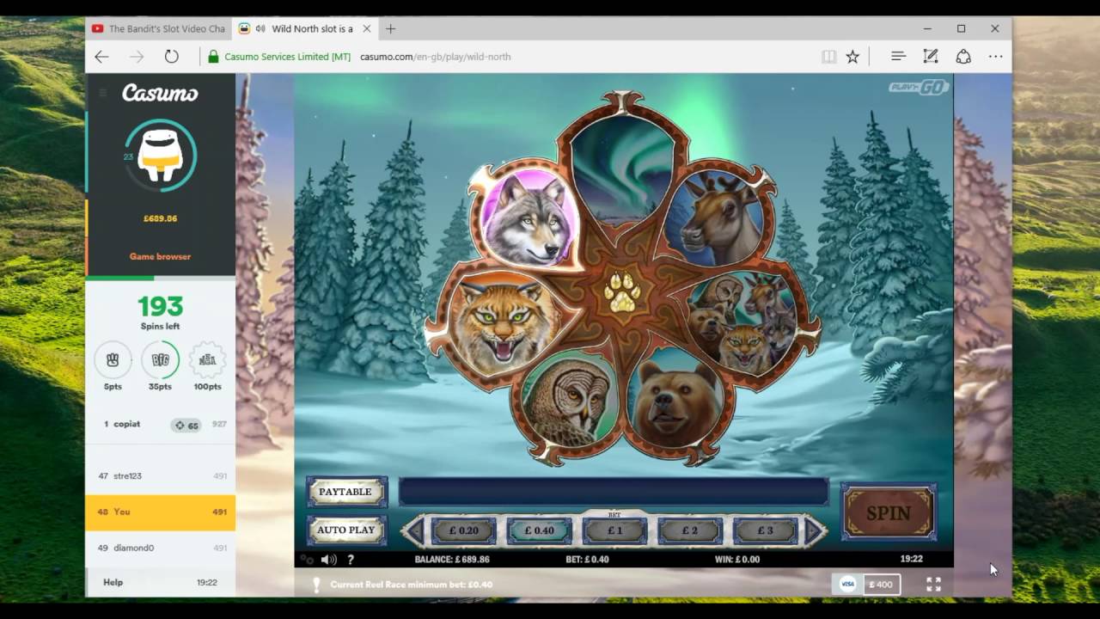
Task: Click the 65 target badge
Action: coord(186,426)
